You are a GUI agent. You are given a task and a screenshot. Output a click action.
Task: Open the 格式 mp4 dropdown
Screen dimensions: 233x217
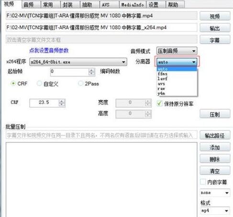pos(215,210)
